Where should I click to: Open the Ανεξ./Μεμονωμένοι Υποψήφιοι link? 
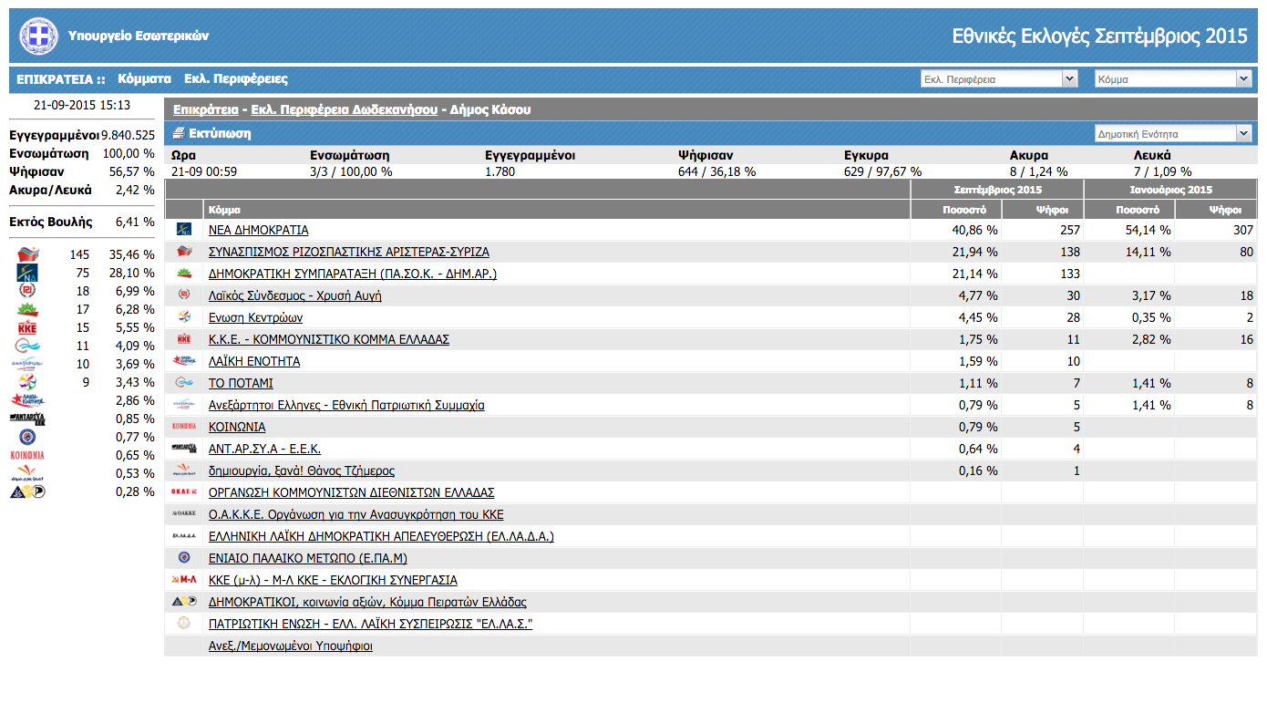point(291,646)
